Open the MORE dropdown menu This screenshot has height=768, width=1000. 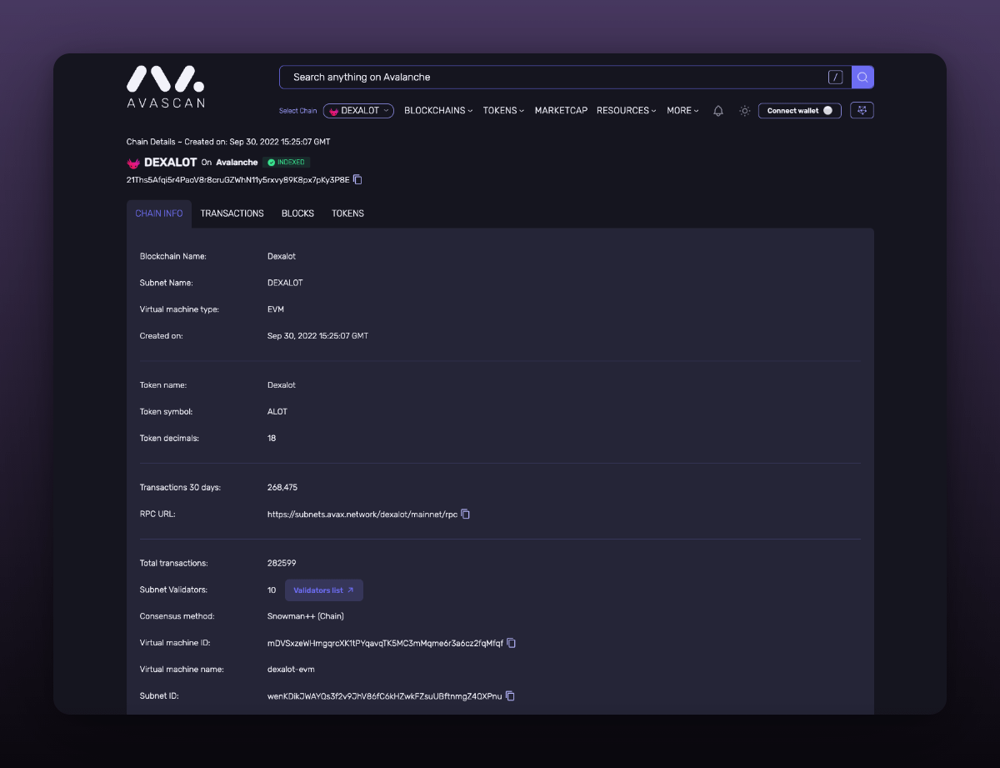coord(682,111)
